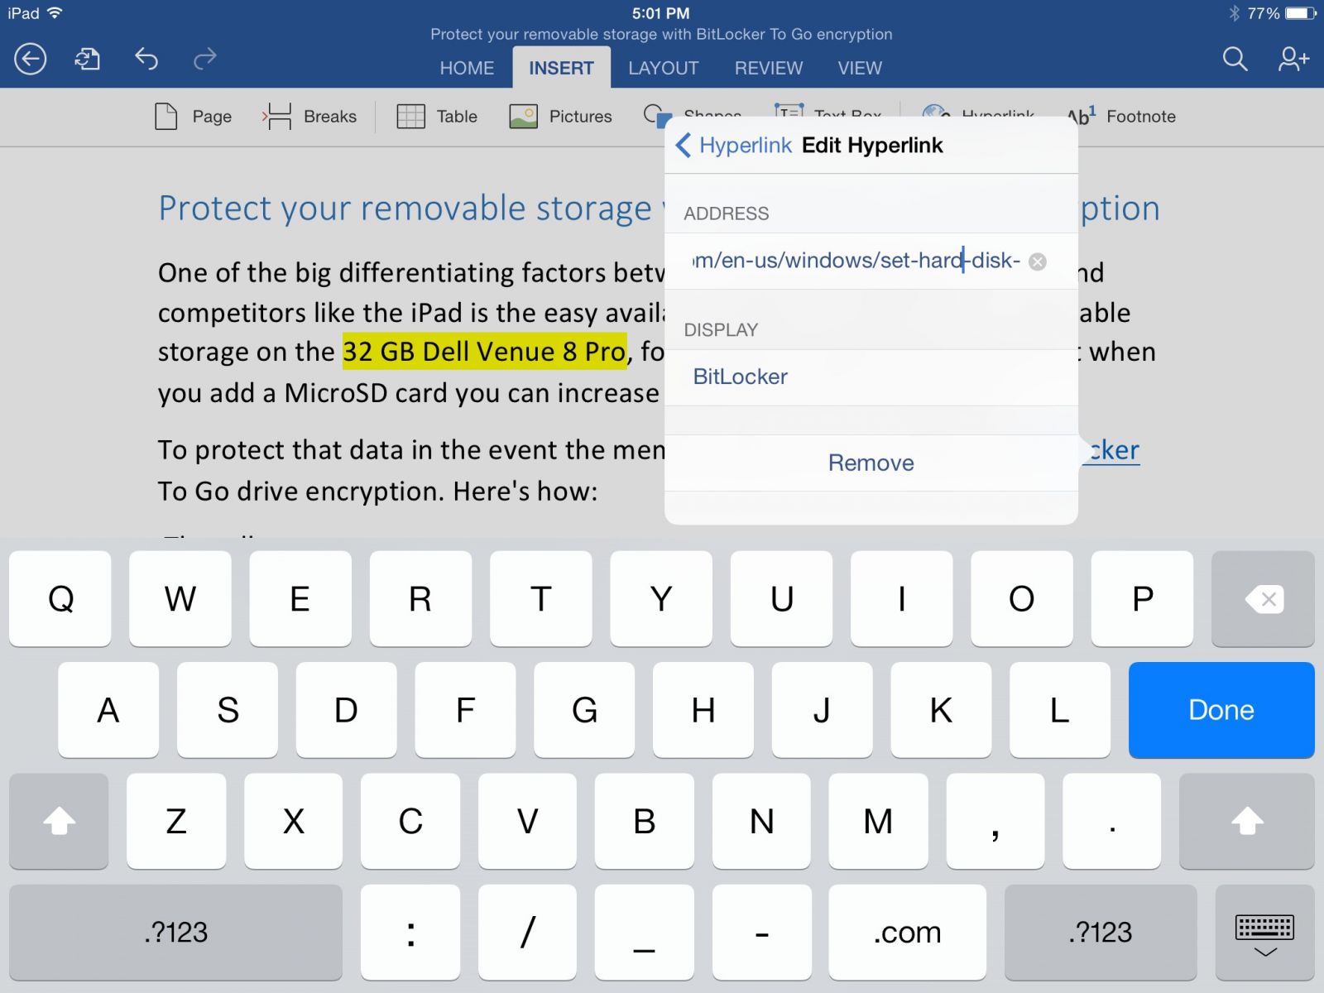Tap the hyphen key
Viewport: 1324px width, 993px height.
pos(761,933)
